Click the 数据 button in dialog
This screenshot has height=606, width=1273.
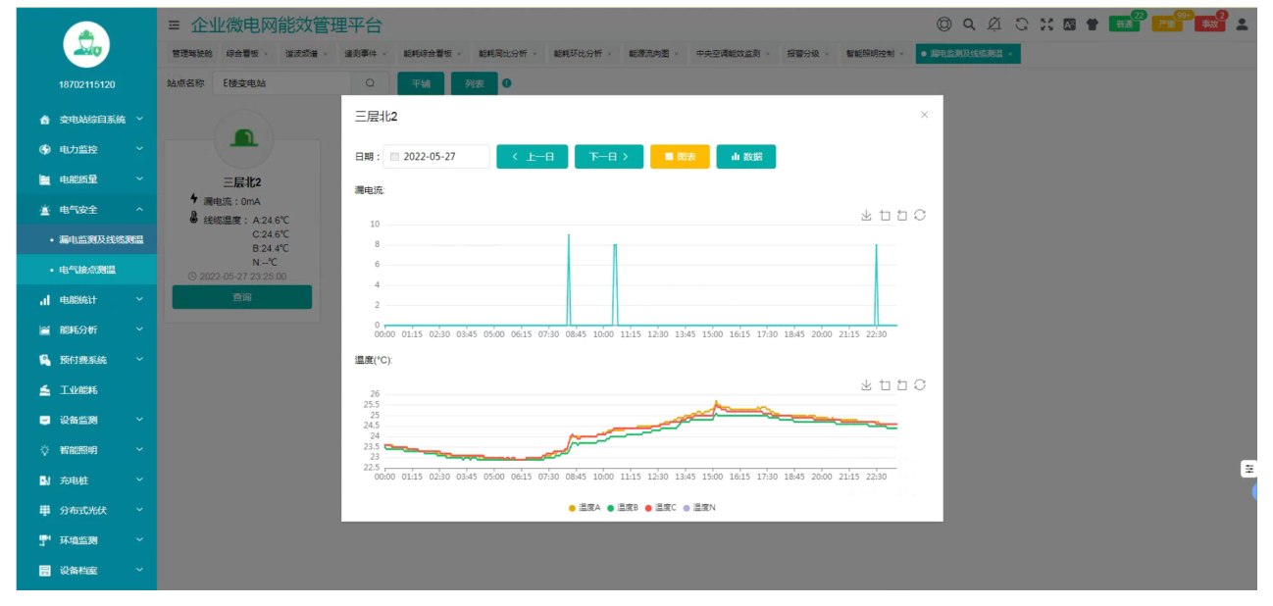745,157
